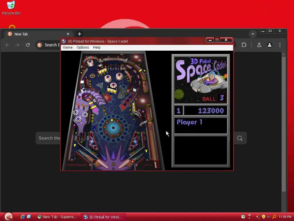Click the right flipper on pinball table

point(123,164)
